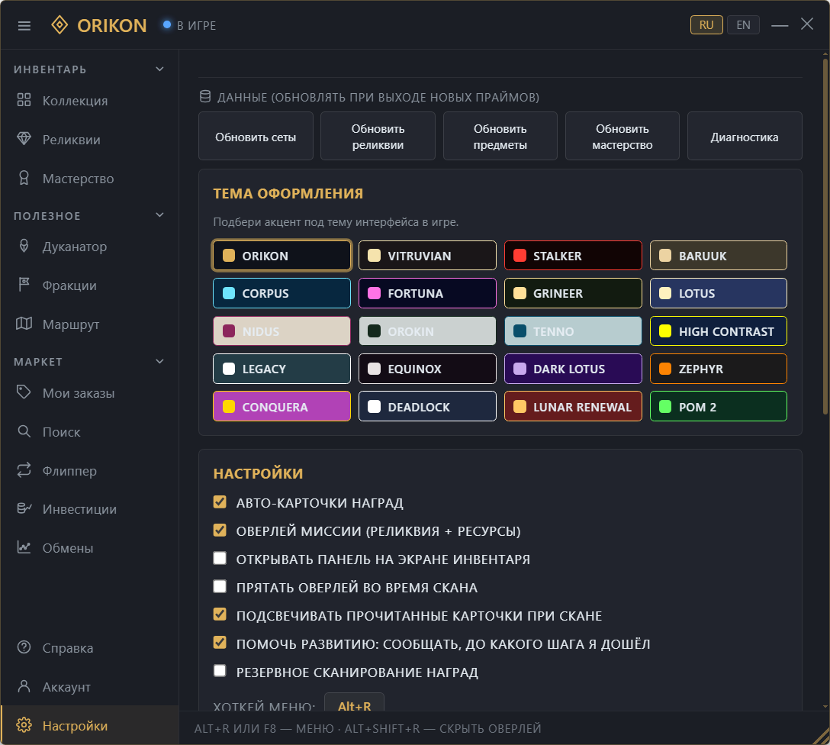Enable ОТКРЫВАТЬ ПАНЕЛЬ НА ЭКРАНЕ ИНВЕНТАРЯ
Image resolution: width=830 pixels, height=745 pixels.
click(x=220, y=559)
